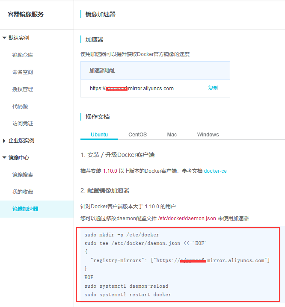Select 代码源 in the sidebar
Image resolution: width=285 pixels, height=307 pixels.
coord(20,106)
